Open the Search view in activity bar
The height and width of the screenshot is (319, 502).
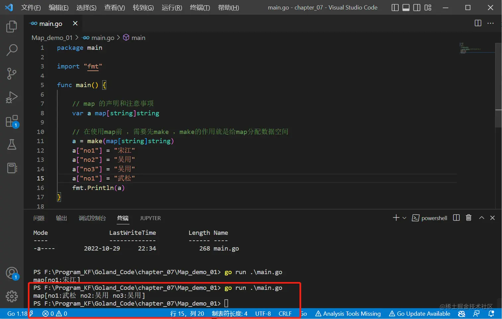coord(12,50)
